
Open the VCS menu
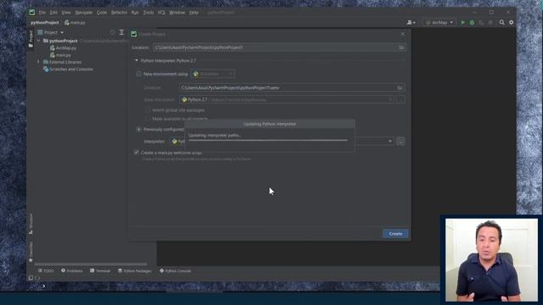point(161,12)
